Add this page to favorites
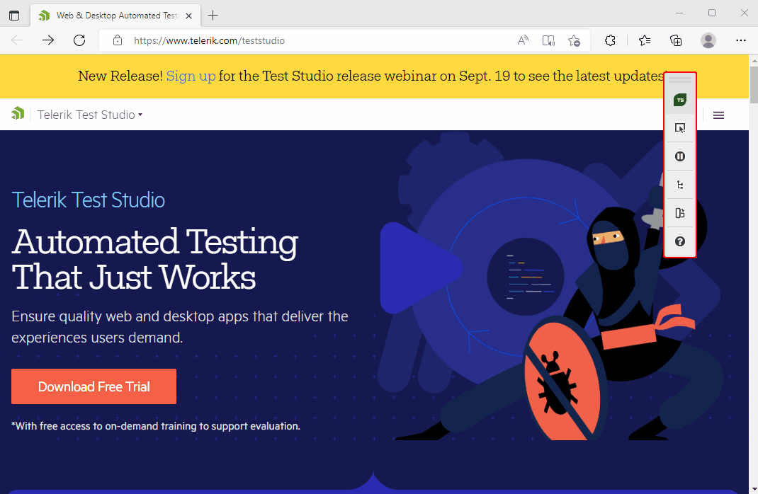The image size is (758, 494). click(x=574, y=40)
